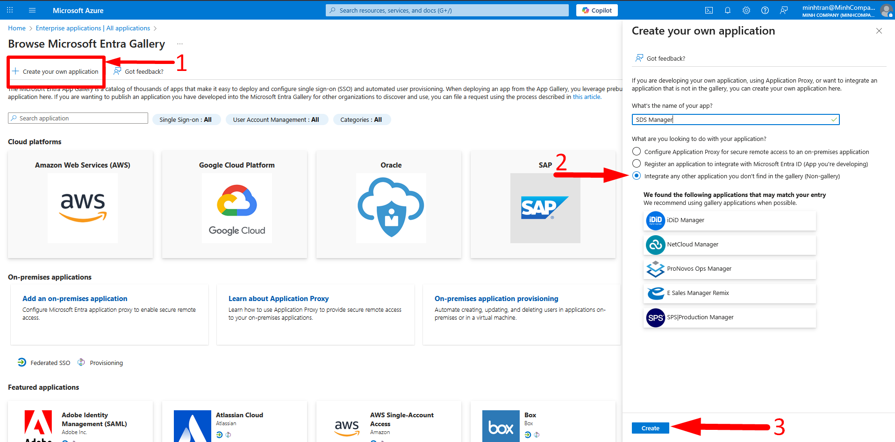Open the 'this article' link

click(587, 97)
